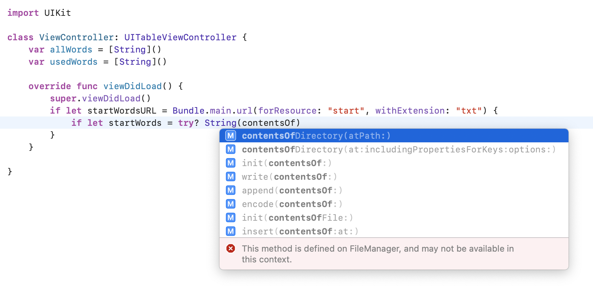
Task: Click the M icon next to append(contentsOf:)
Action: coord(231,191)
